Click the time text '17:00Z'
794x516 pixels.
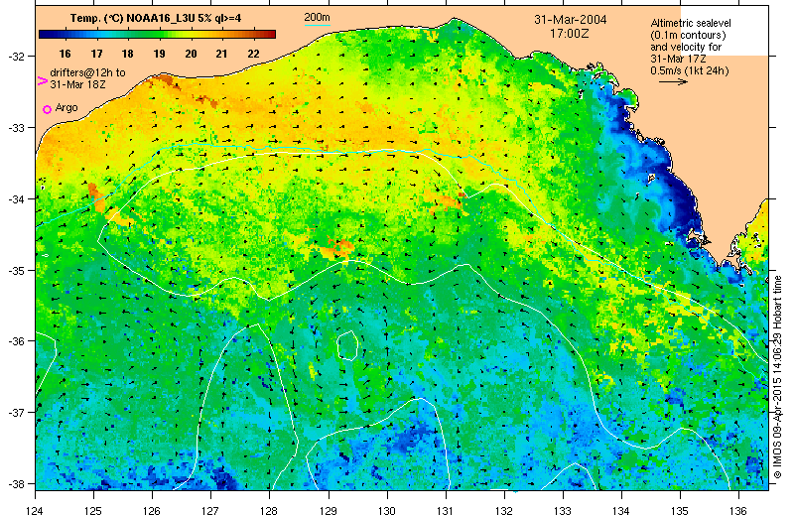point(570,34)
